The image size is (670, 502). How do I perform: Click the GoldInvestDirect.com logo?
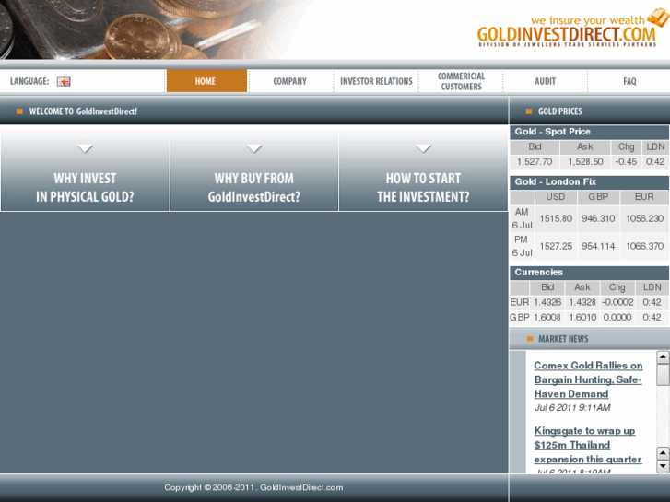pyautogui.click(x=566, y=36)
